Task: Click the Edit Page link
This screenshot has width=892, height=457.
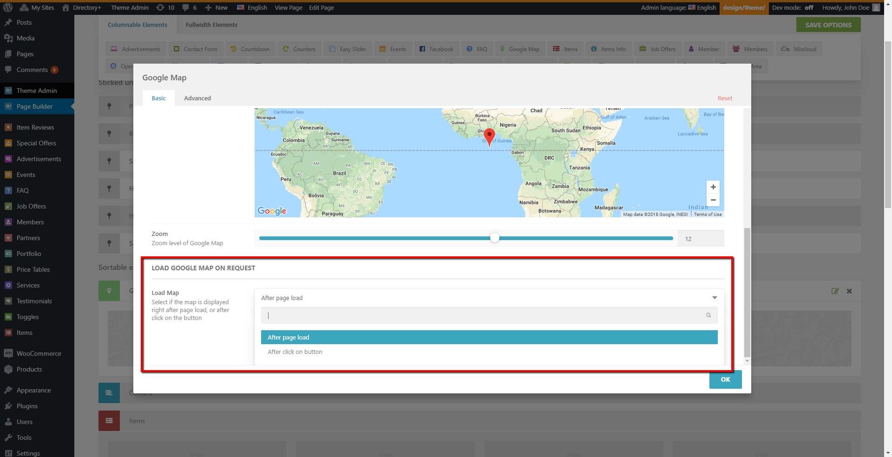Action: point(321,7)
